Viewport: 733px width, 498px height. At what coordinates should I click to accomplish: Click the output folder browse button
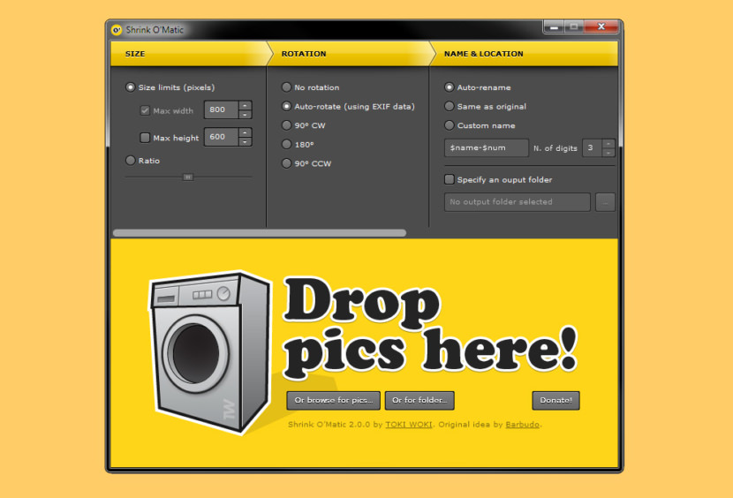(x=605, y=202)
